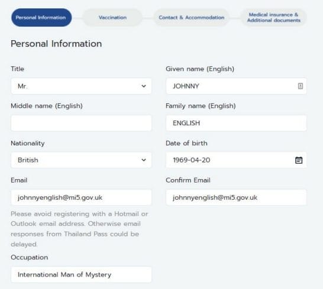Click the autofill icon in Given name field
Viewport: 323px width, 289px height.
click(301, 86)
